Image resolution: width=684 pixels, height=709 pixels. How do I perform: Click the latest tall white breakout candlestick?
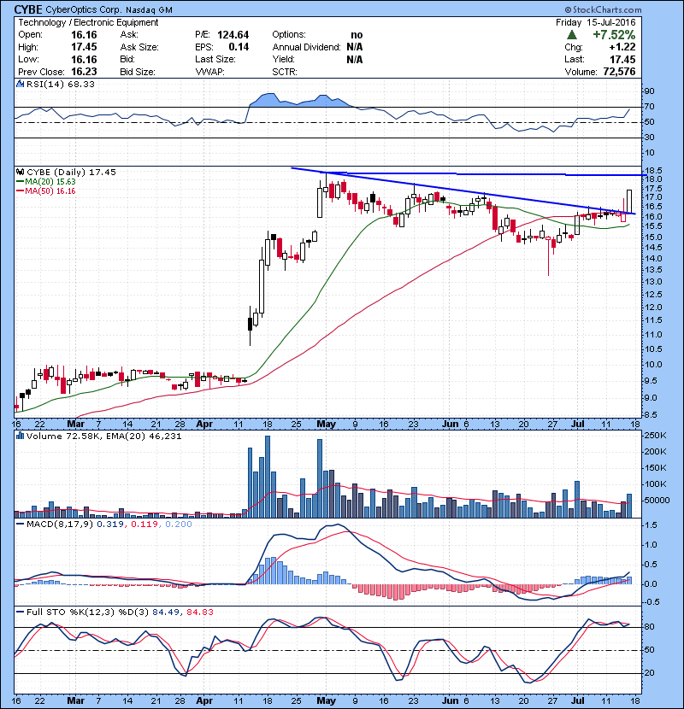tap(629, 201)
